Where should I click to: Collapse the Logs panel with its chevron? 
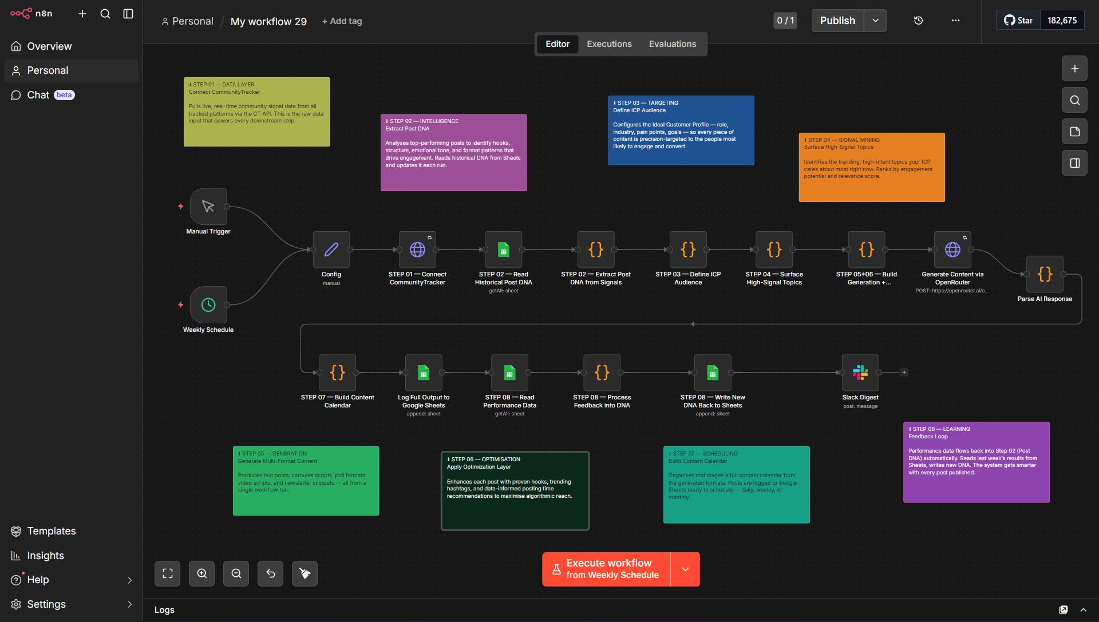(1085, 609)
